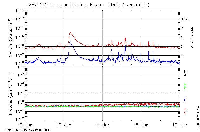Click the 'X-rays (Watts m⁻²)' axis label
Viewport: 200px width, 132px height.
(x=11, y=37)
